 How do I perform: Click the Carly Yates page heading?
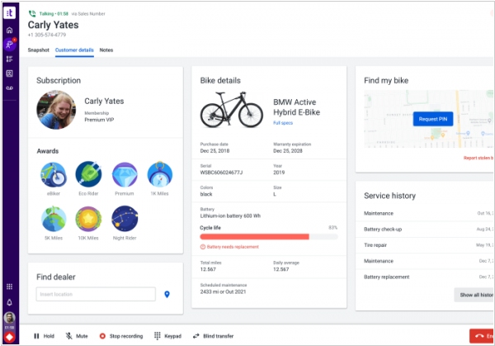53,25
